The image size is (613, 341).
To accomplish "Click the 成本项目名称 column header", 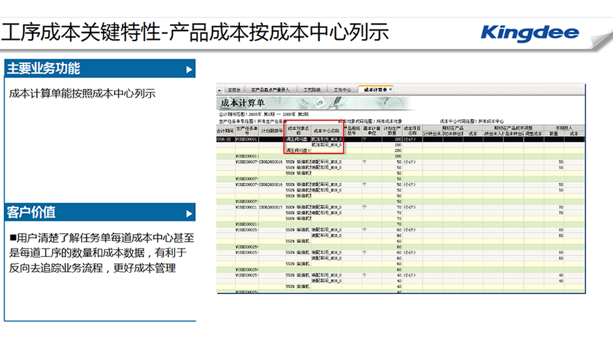I will coord(411,130).
